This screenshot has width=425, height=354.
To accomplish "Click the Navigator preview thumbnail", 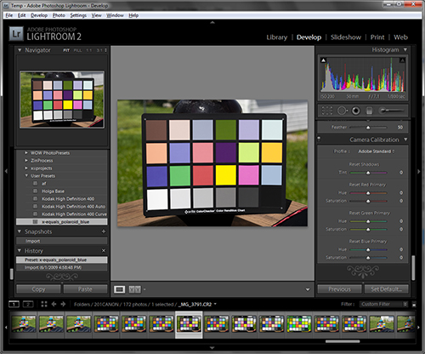I will pyautogui.click(x=62, y=100).
